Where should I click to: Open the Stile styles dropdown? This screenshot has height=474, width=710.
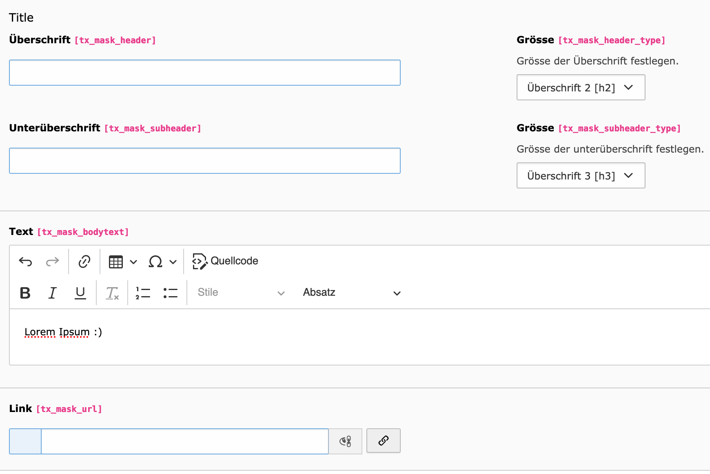[241, 292]
